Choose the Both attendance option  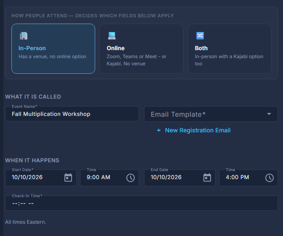click(230, 48)
